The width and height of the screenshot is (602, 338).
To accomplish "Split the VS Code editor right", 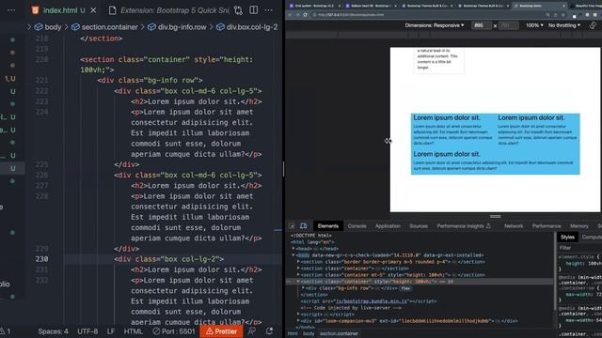I will coord(253,10).
